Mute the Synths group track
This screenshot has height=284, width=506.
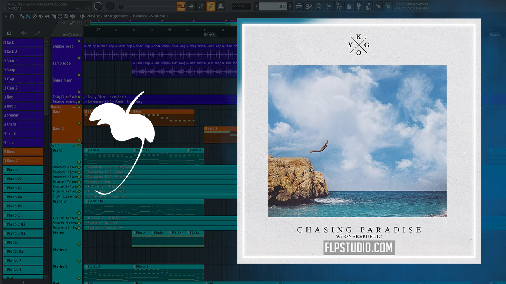click(x=79, y=146)
